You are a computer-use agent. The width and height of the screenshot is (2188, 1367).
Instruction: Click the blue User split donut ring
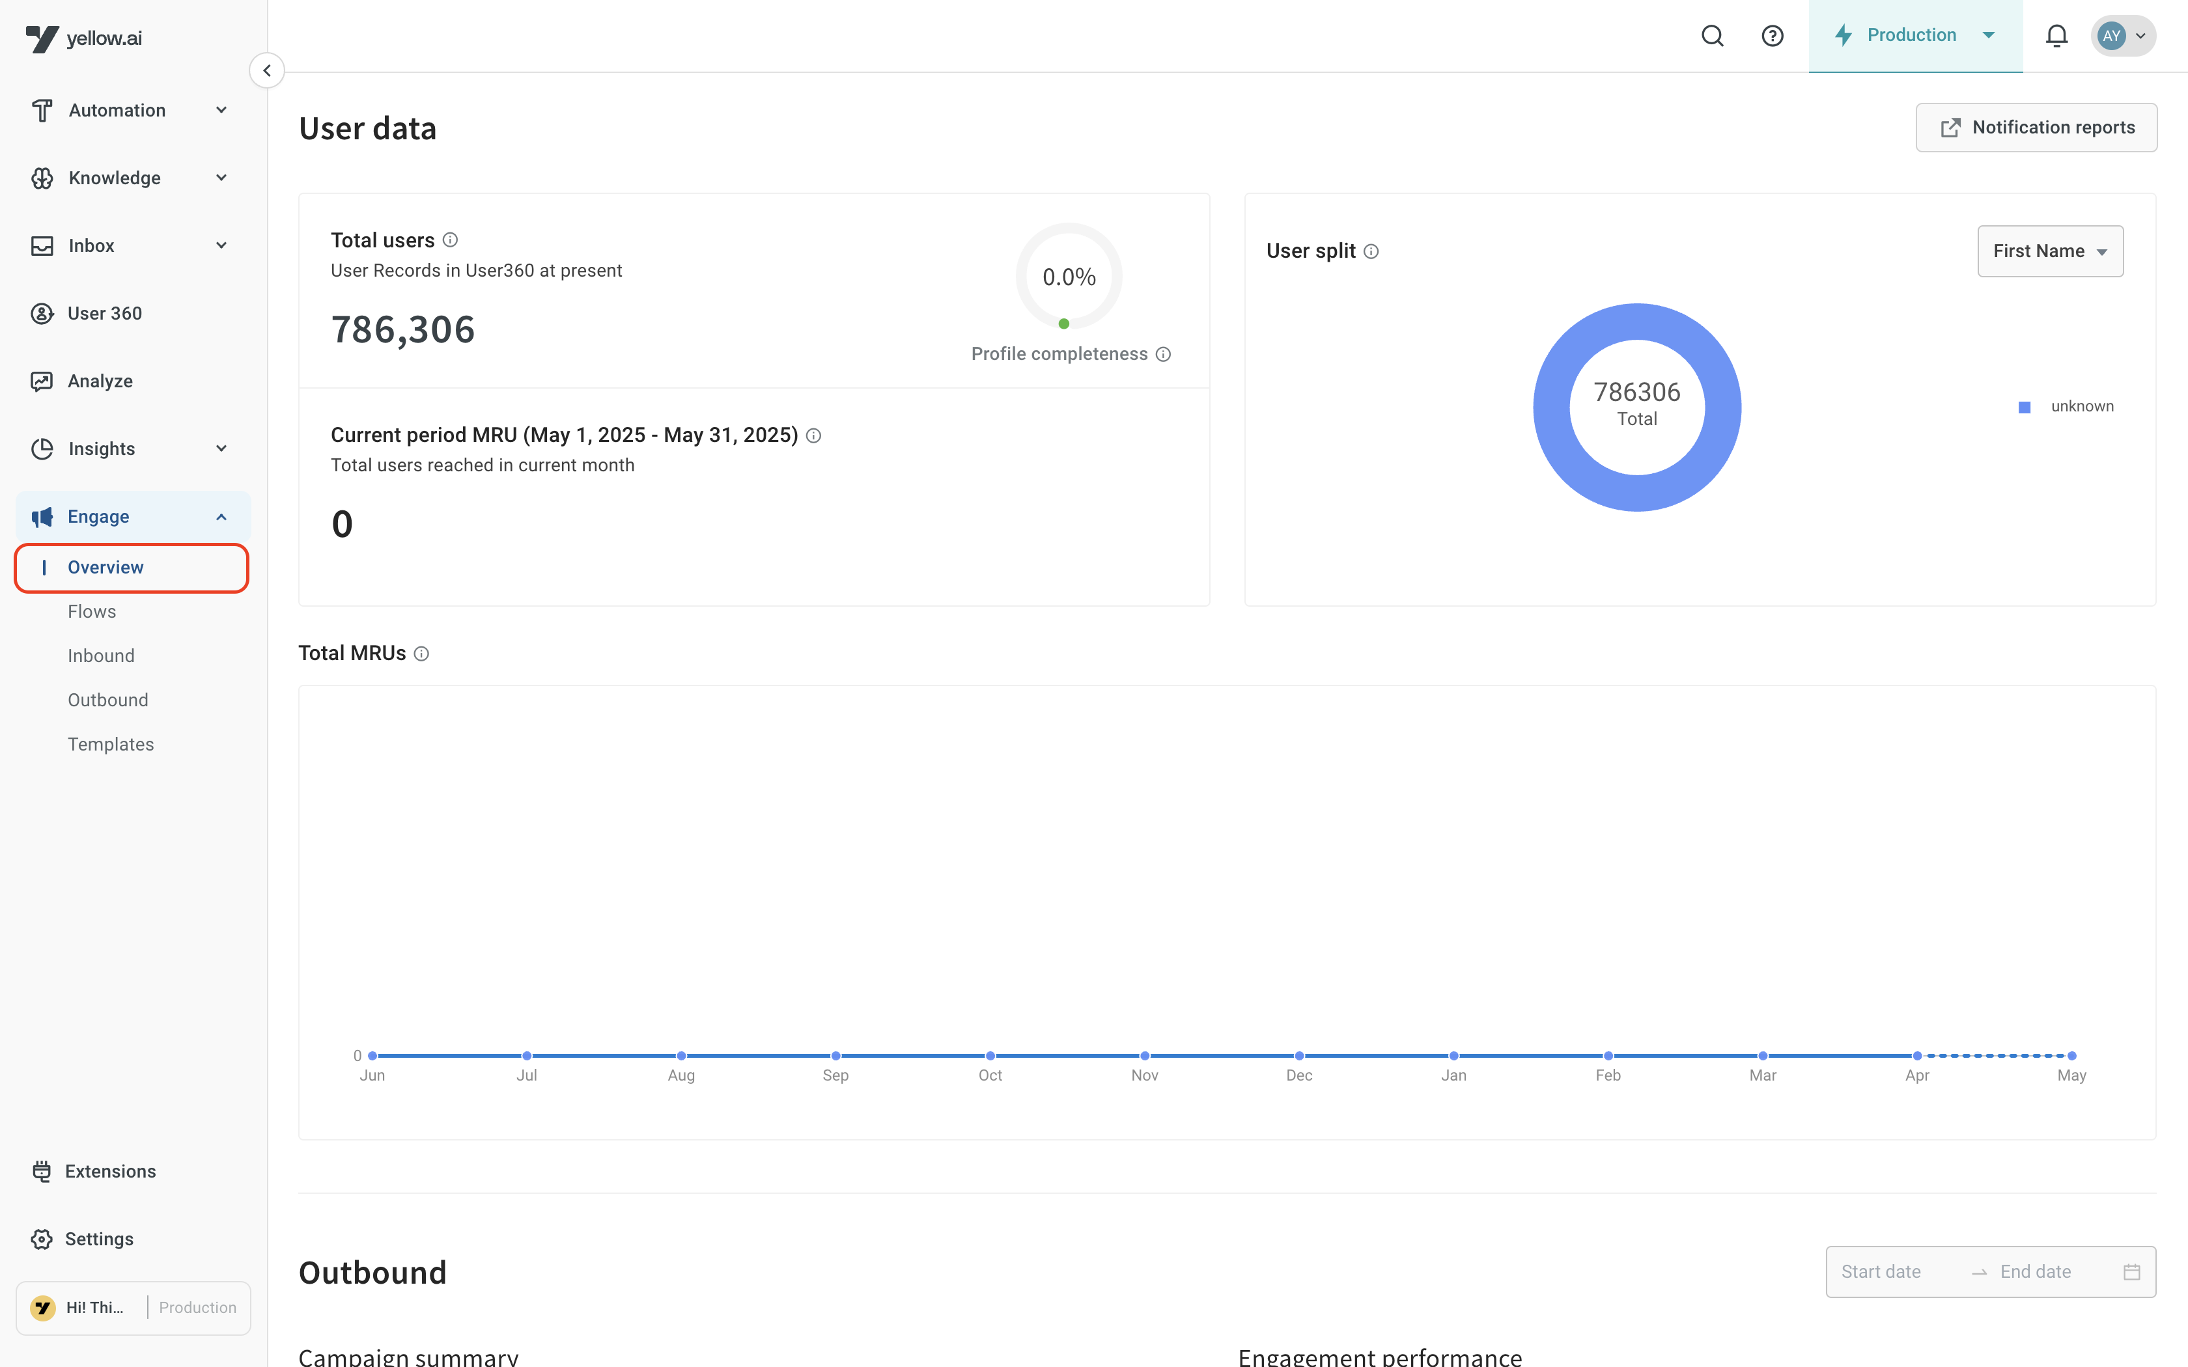click(x=1552, y=407)
